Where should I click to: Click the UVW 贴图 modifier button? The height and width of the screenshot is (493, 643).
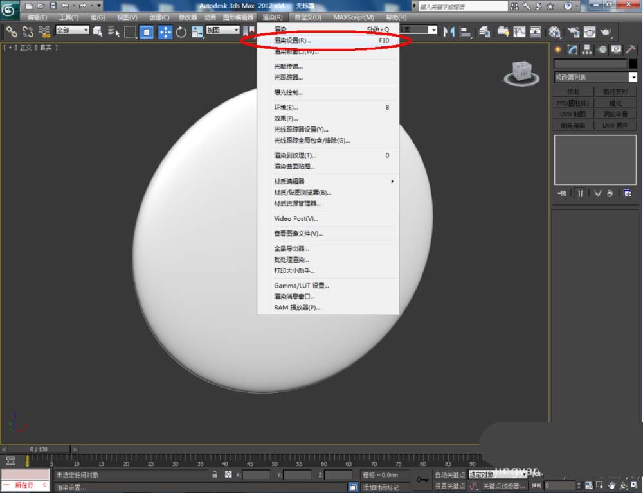pos(572,114)
